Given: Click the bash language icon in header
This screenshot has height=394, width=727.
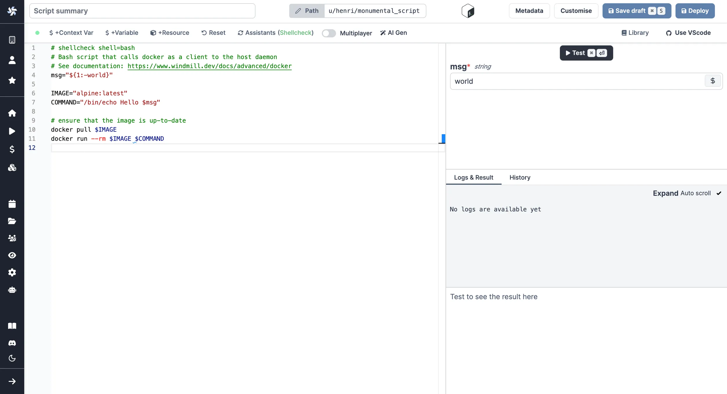Looking at the screenshot, I should coord(468,11).
